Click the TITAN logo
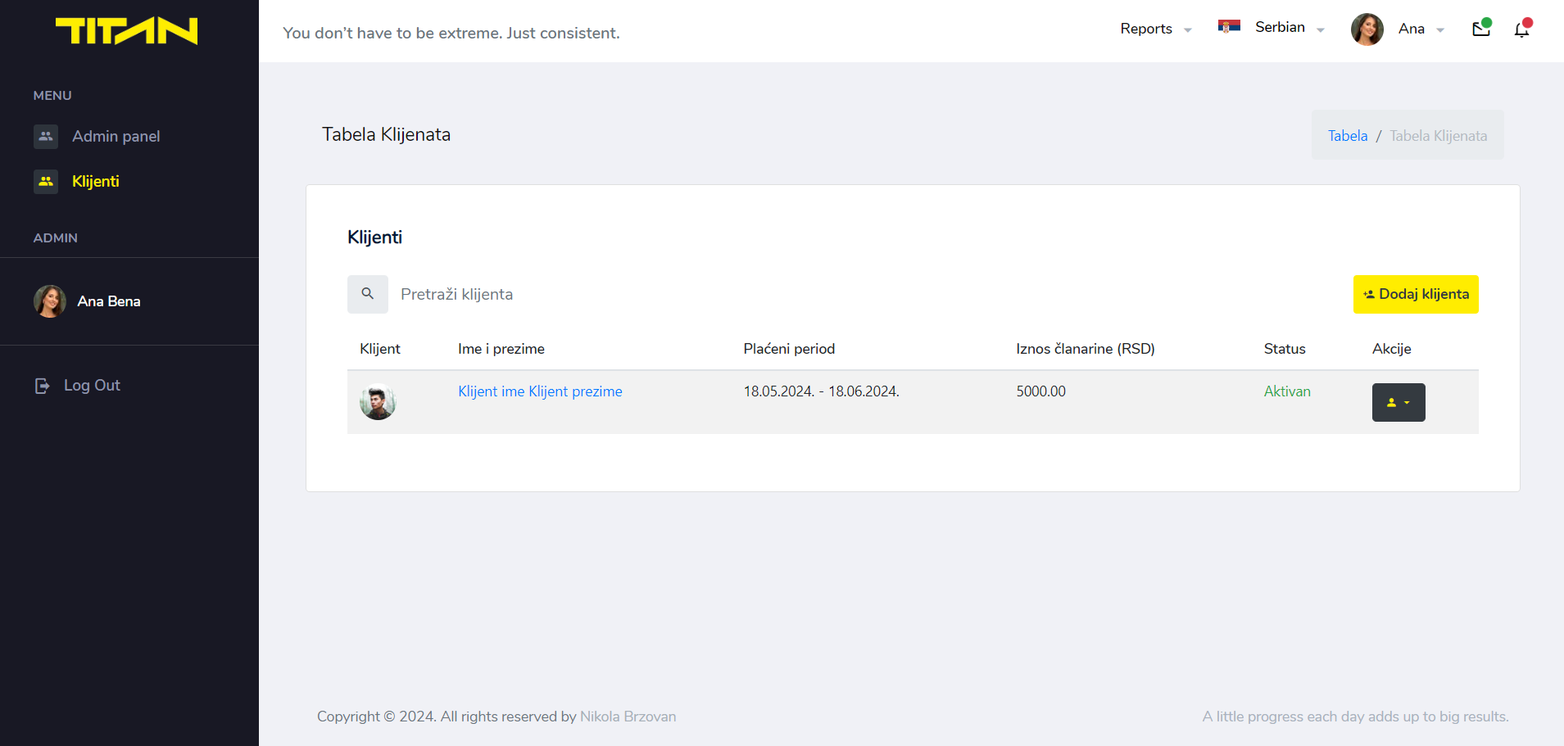This screenshot has height=746, width=1564. (x=126, y=31)
